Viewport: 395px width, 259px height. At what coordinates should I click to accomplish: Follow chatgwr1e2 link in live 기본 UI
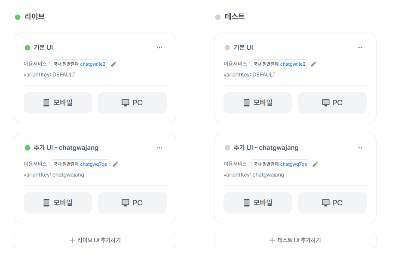pos(93,64)
